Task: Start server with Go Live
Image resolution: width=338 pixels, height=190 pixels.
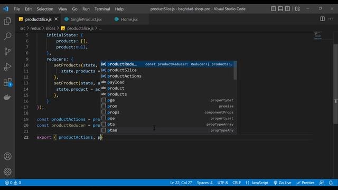Action: (x=283, y=183)
